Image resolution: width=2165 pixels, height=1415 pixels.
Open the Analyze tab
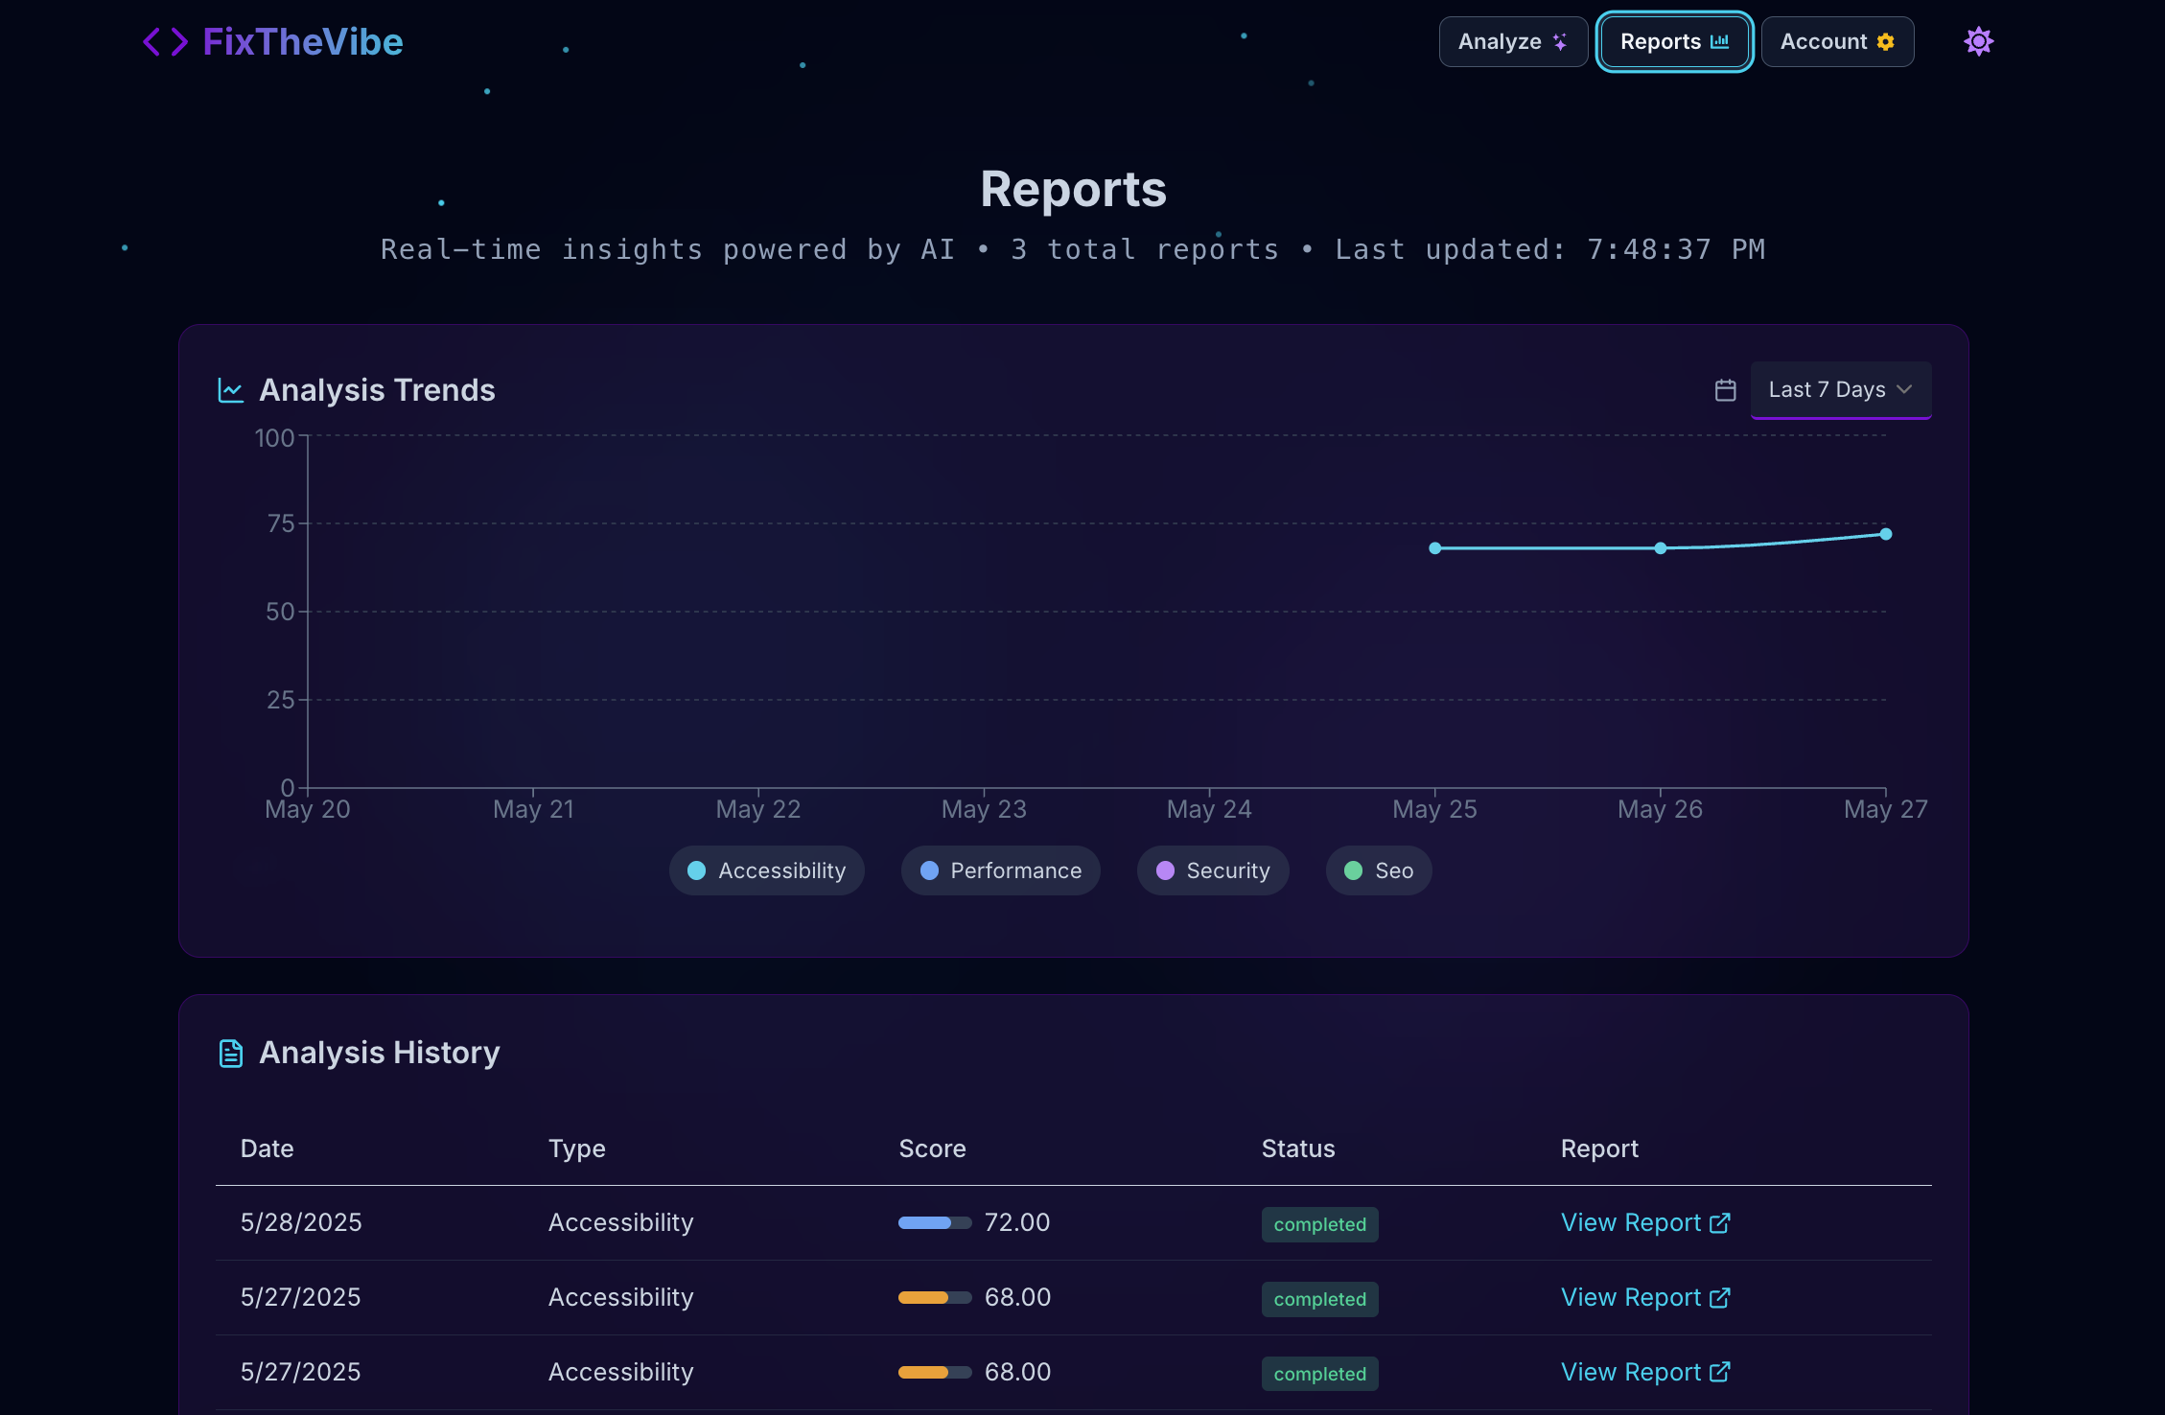click(x=1513, y=42)
